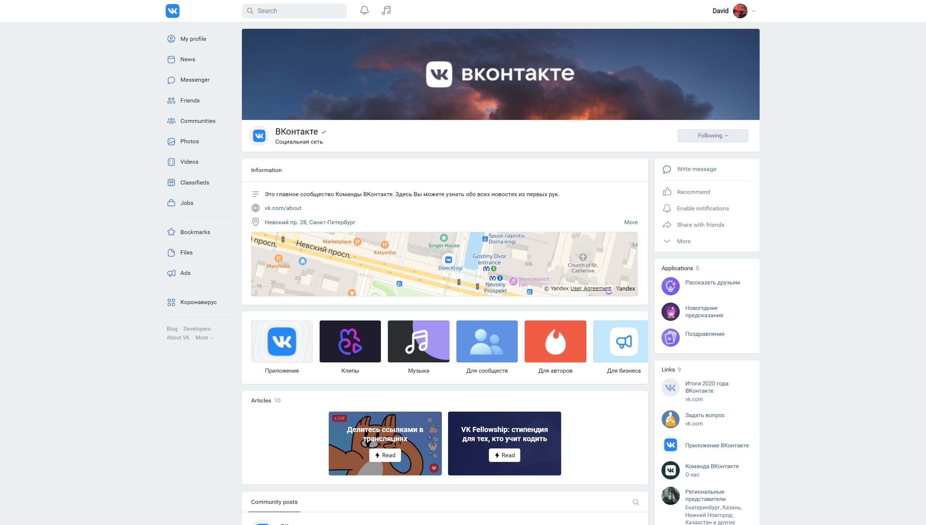
Task: Read the VK Fellowship article
Action: [504, 455]
